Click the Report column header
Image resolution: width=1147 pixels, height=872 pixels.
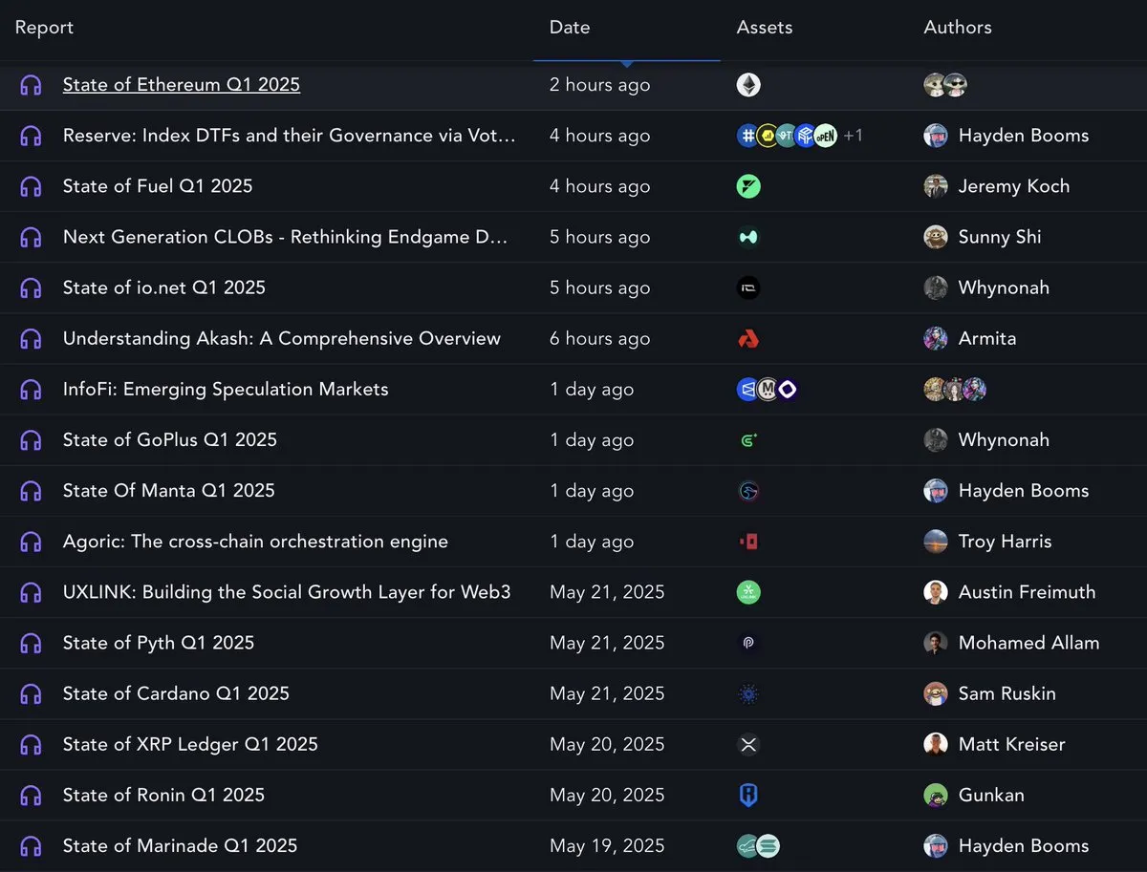click(44, 28)
